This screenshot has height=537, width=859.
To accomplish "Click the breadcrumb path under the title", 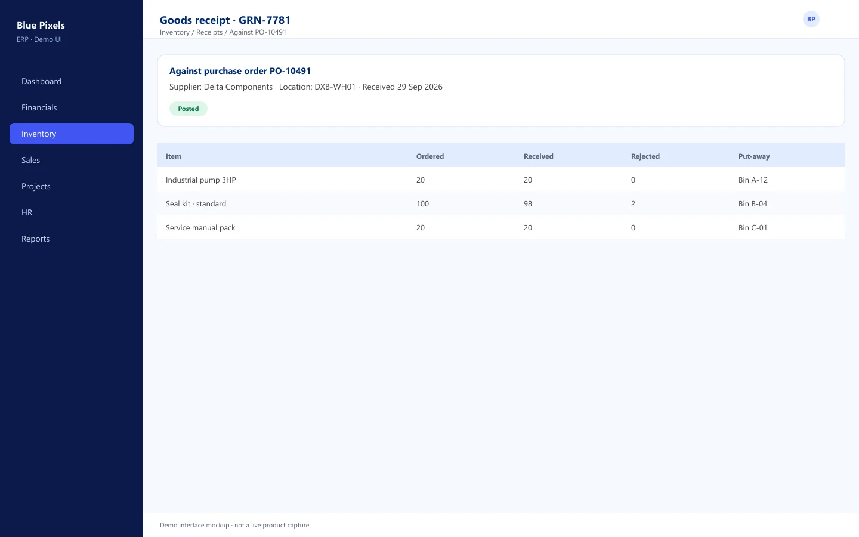I will pos(223,32).
